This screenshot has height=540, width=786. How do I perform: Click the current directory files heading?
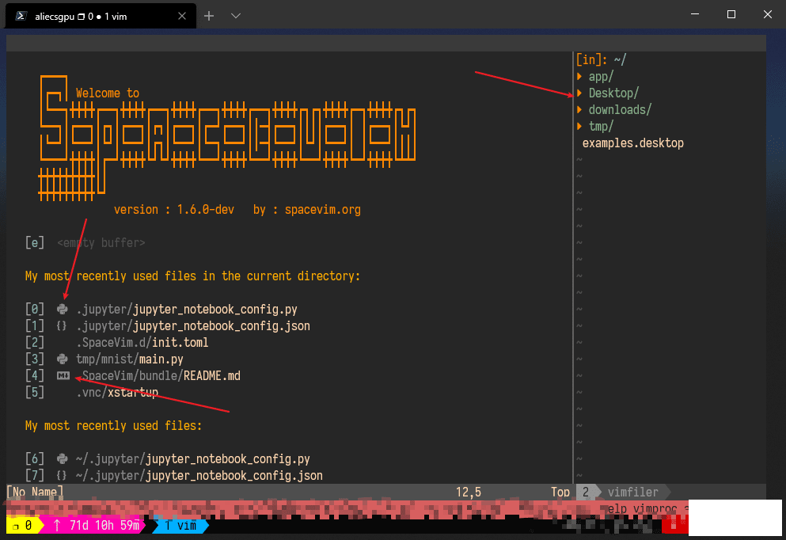click(x=192, y=276)
